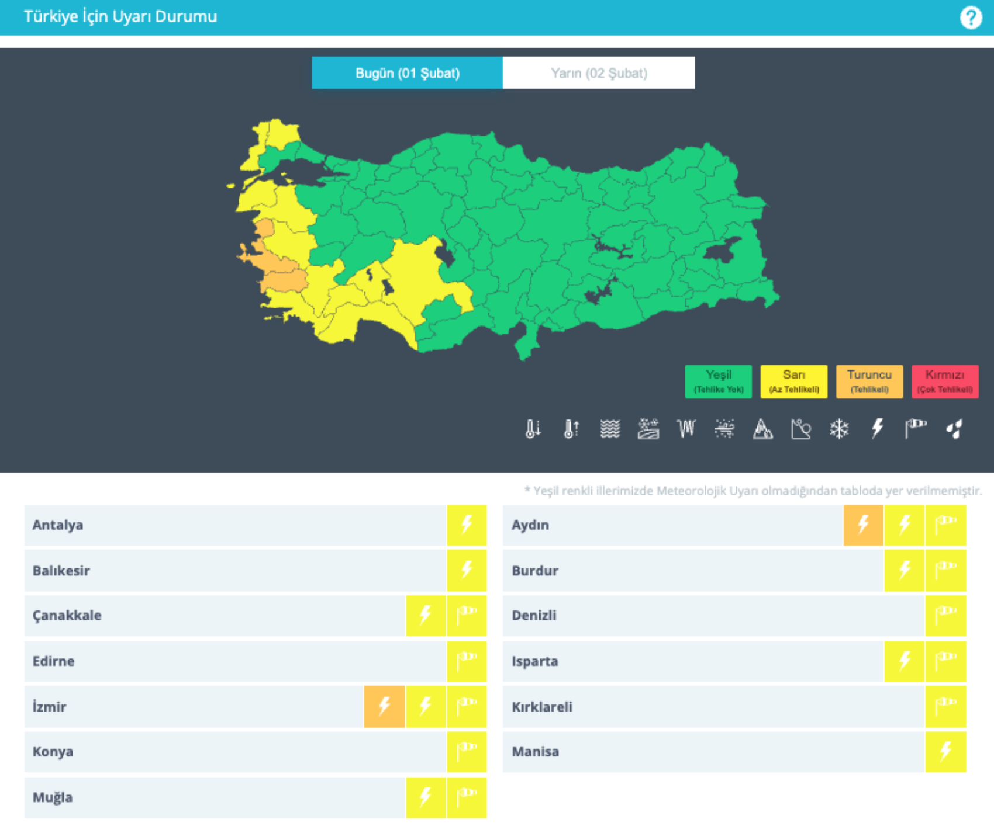
Task: Switch to Bugün (01 Şubat) tab
Action: click(407, 73)
